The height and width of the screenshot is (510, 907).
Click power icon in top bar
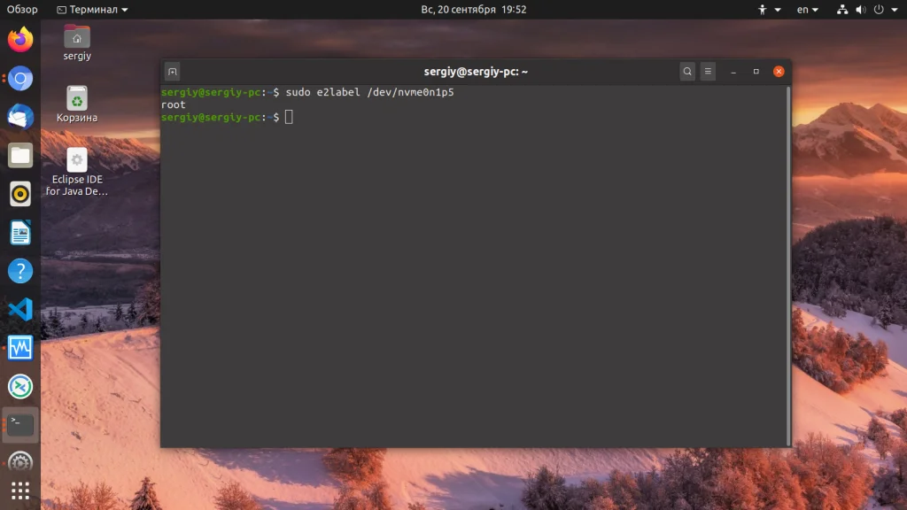point(879,9)
